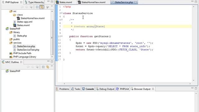This screenshot has width=199, height=112.
Task: Open StatesHomeView.mxml in the explorer tree
Action: [32, 18]
